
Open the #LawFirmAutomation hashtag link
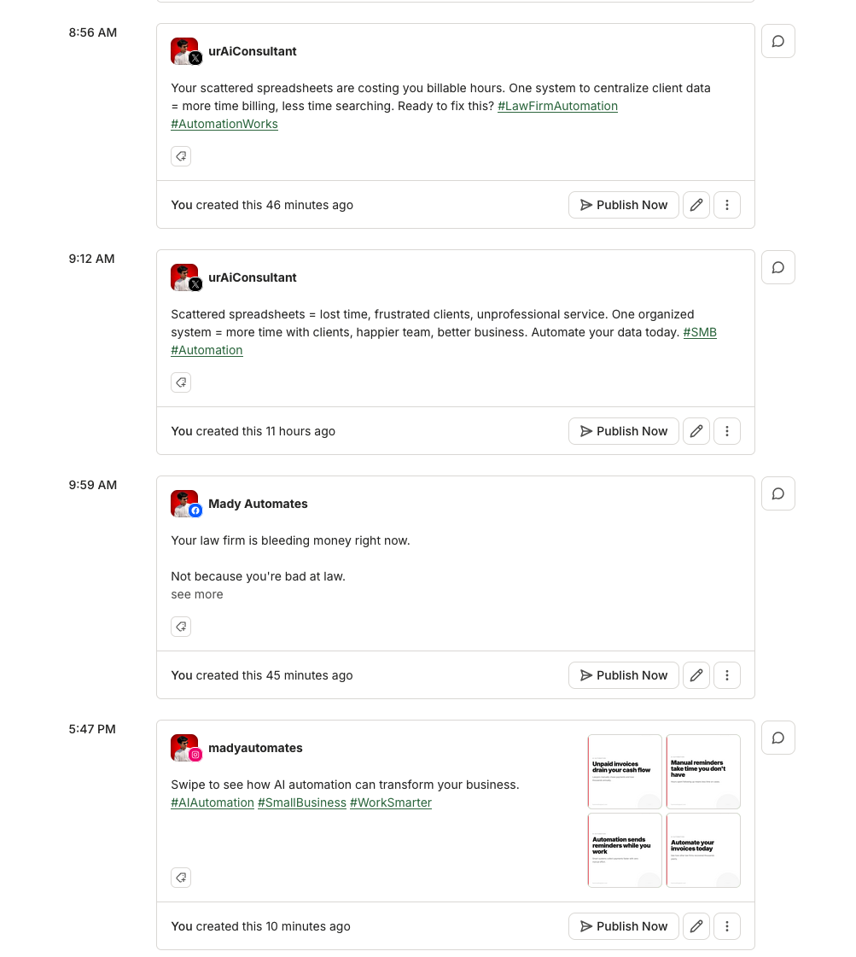click(x=557, y=106)
